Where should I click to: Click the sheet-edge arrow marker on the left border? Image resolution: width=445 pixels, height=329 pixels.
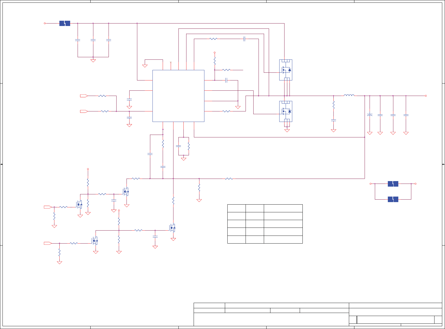(x=2, y=164)
